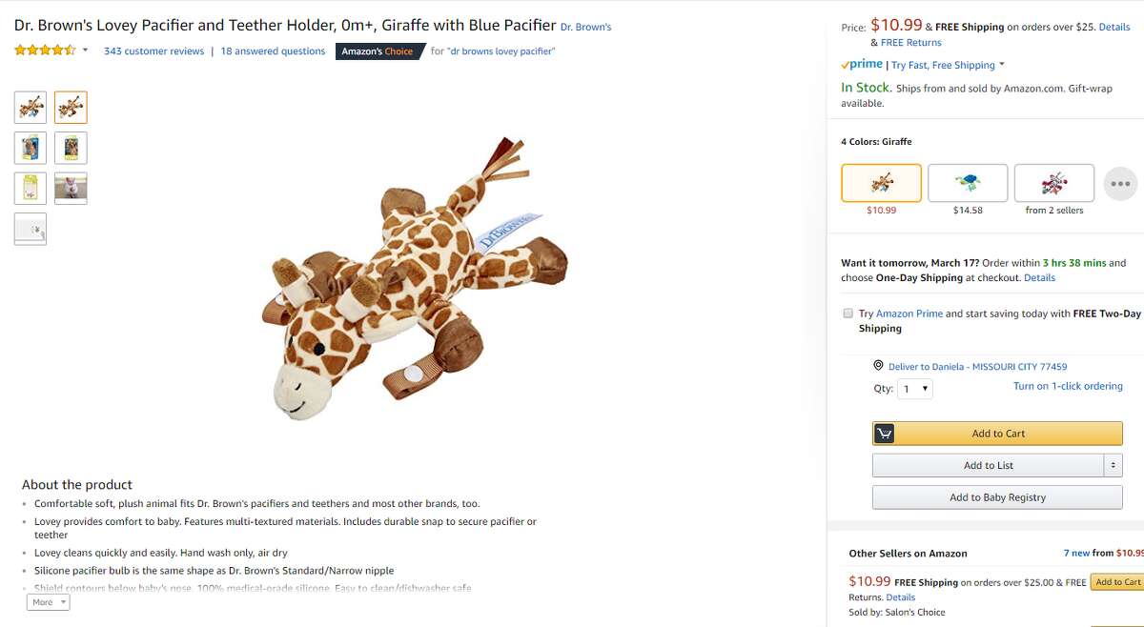Click the 7 new from $10.99 link
The height and width of the screenshot is (627, 1144).
(1090, 553)
